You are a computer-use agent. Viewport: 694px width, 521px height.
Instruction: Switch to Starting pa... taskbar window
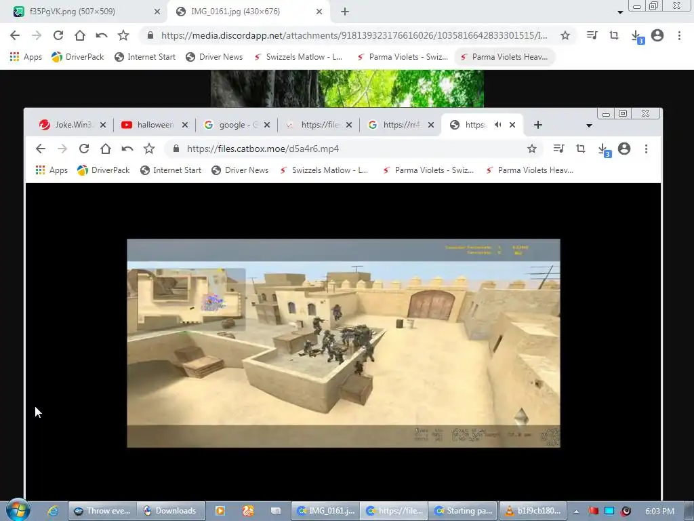(x=463, y=511)
